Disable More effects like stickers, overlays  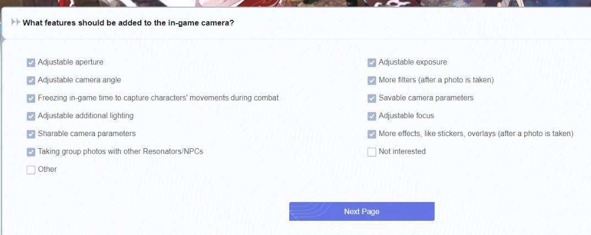coord(372,134)
